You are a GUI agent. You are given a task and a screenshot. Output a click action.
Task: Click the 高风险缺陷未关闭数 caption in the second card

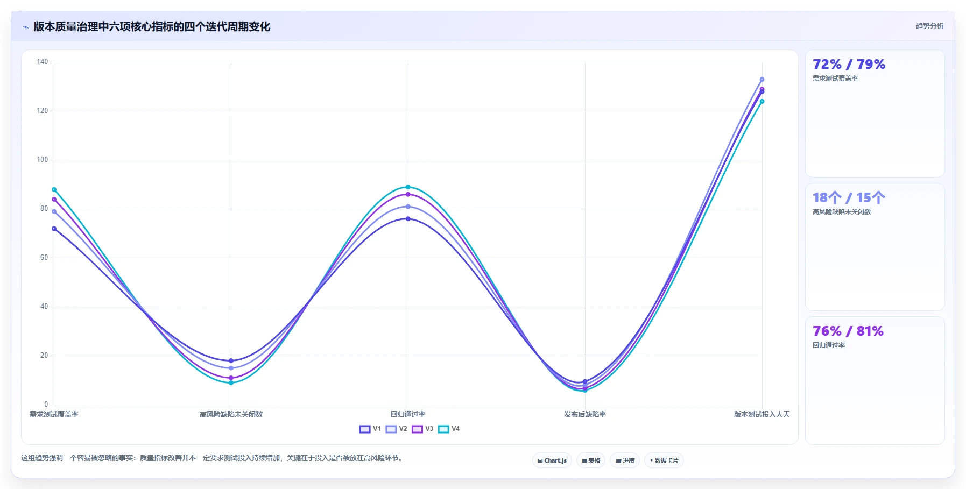(x=842, y=212)
